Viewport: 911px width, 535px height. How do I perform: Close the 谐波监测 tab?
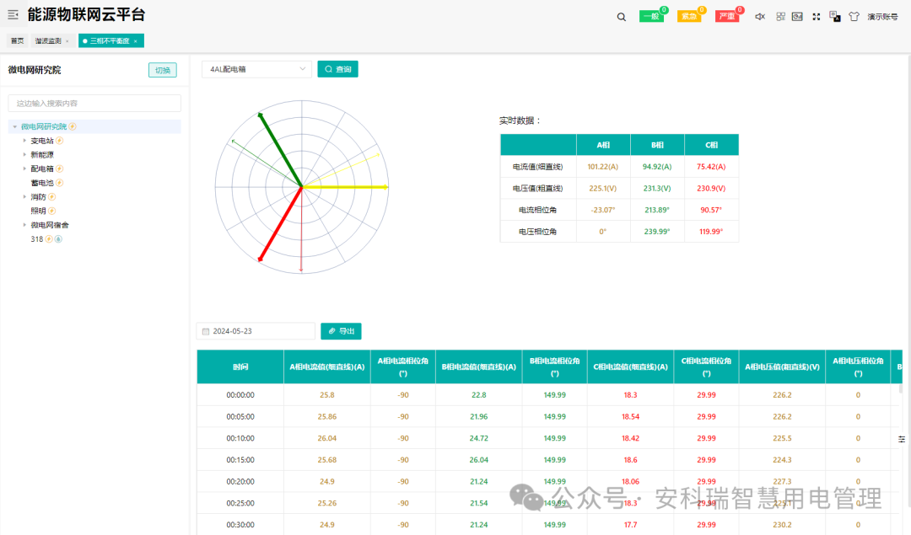[67, 41]
